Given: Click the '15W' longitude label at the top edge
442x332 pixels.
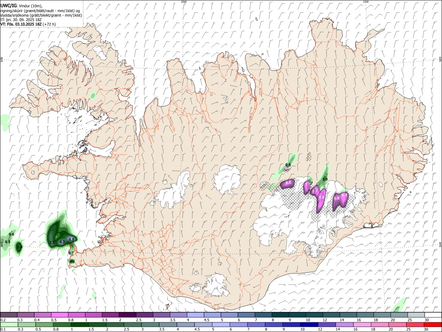Looking at the screenshot, I should 366,2.
